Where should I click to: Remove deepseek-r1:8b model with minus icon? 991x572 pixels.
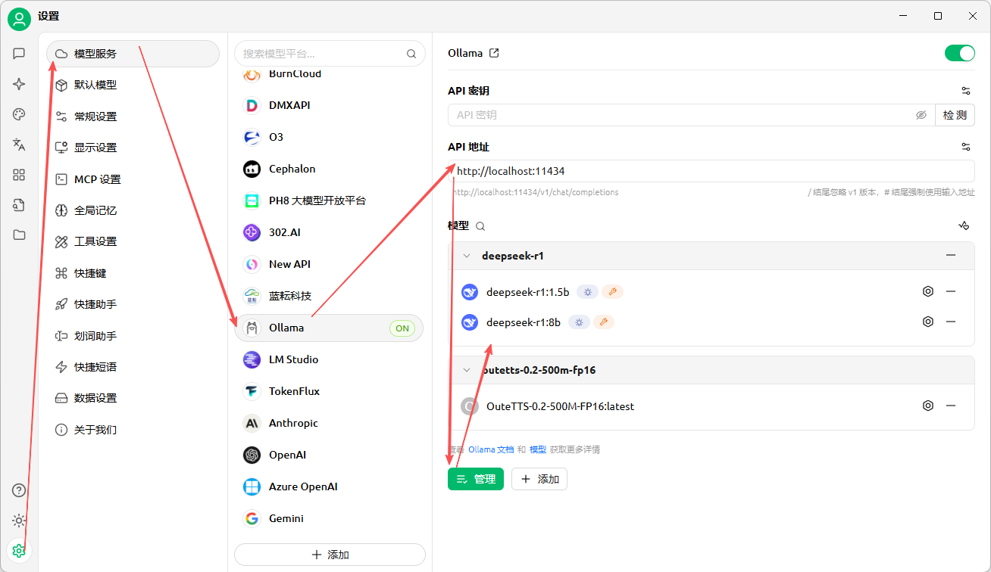pos(951,322)
